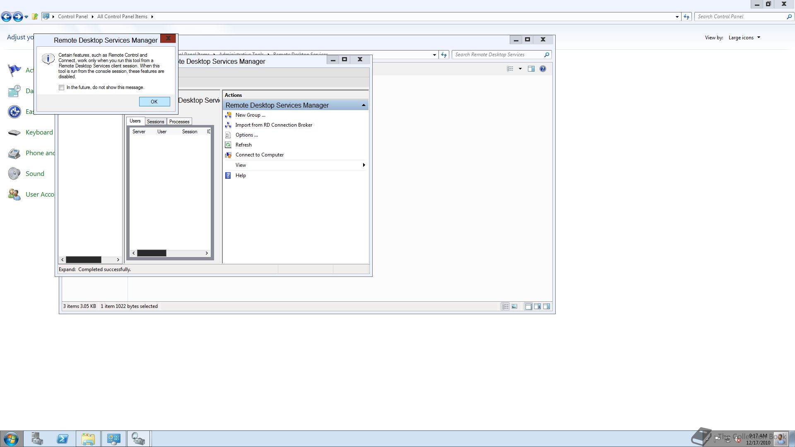Open the Keyboard control panel link

pyautogui.click(x=39, y=132)
